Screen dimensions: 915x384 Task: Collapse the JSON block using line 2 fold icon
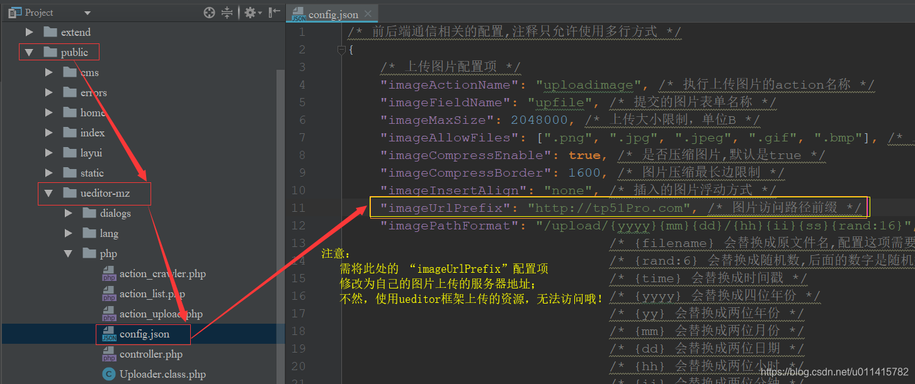(x=340, y=50)
